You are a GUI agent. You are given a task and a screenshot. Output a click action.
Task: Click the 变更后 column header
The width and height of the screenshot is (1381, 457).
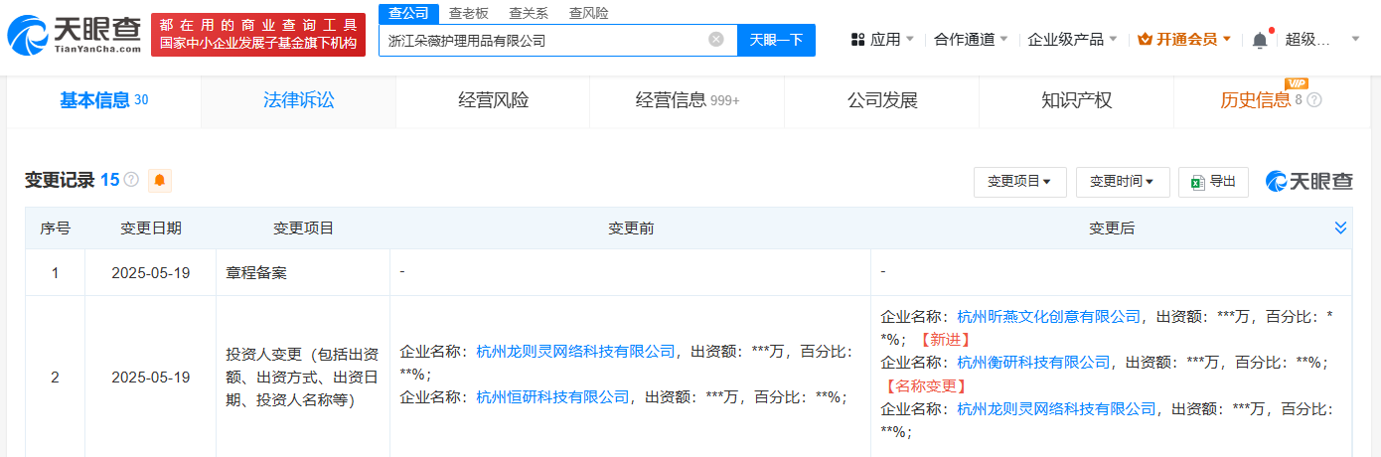click(x=1111, y=228)
